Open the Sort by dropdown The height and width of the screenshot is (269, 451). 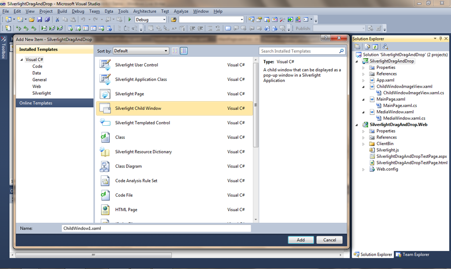tap(140, 51)
